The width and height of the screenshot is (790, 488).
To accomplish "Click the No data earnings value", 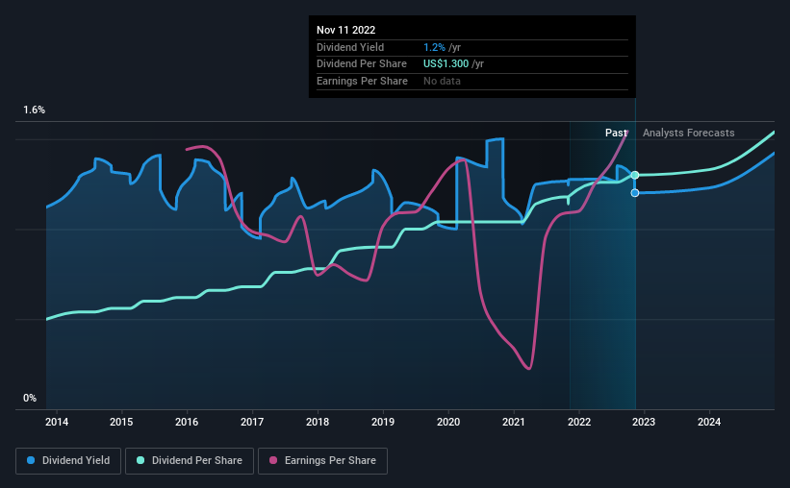I will [x=442, y=81].
